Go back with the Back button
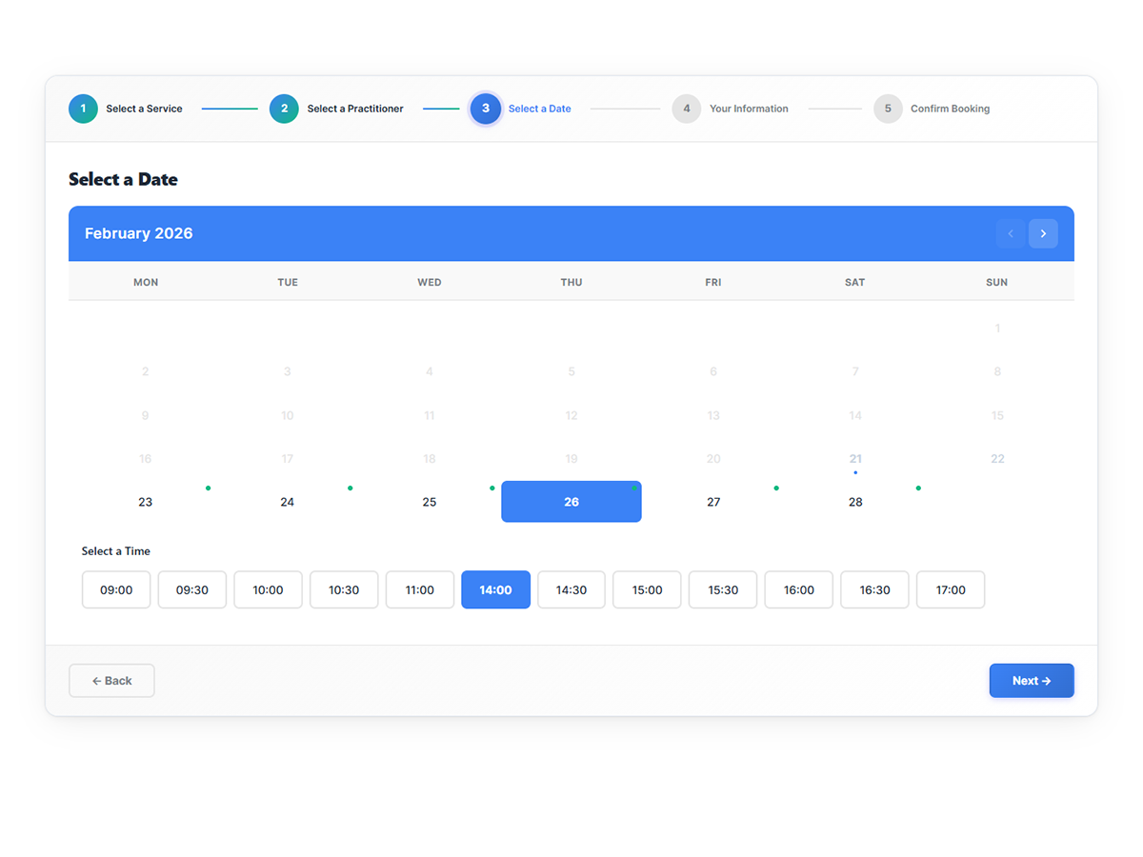1143x857 pixels. click(x=111, y=681)
